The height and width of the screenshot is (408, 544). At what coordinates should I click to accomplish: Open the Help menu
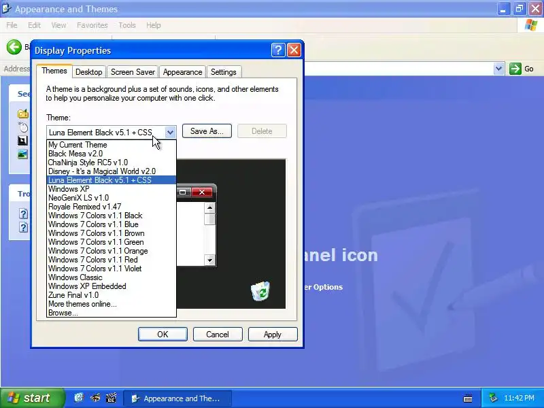pyautogui.click(x=153, y=25)
